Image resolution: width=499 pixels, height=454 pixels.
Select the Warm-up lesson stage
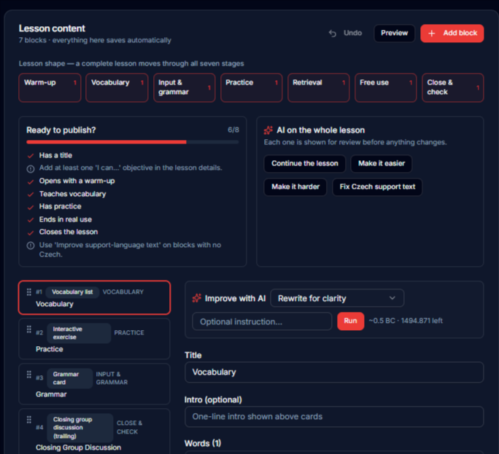50,87
